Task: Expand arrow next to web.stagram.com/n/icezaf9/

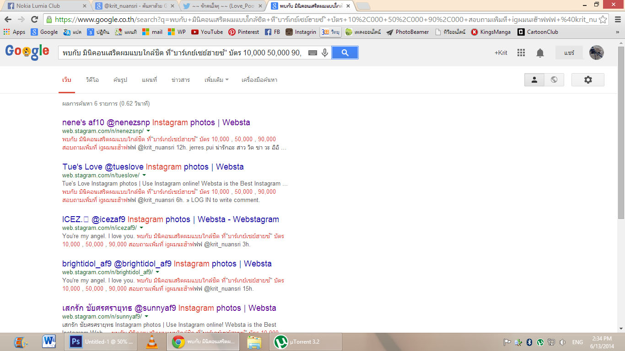Action: [141, 228]
